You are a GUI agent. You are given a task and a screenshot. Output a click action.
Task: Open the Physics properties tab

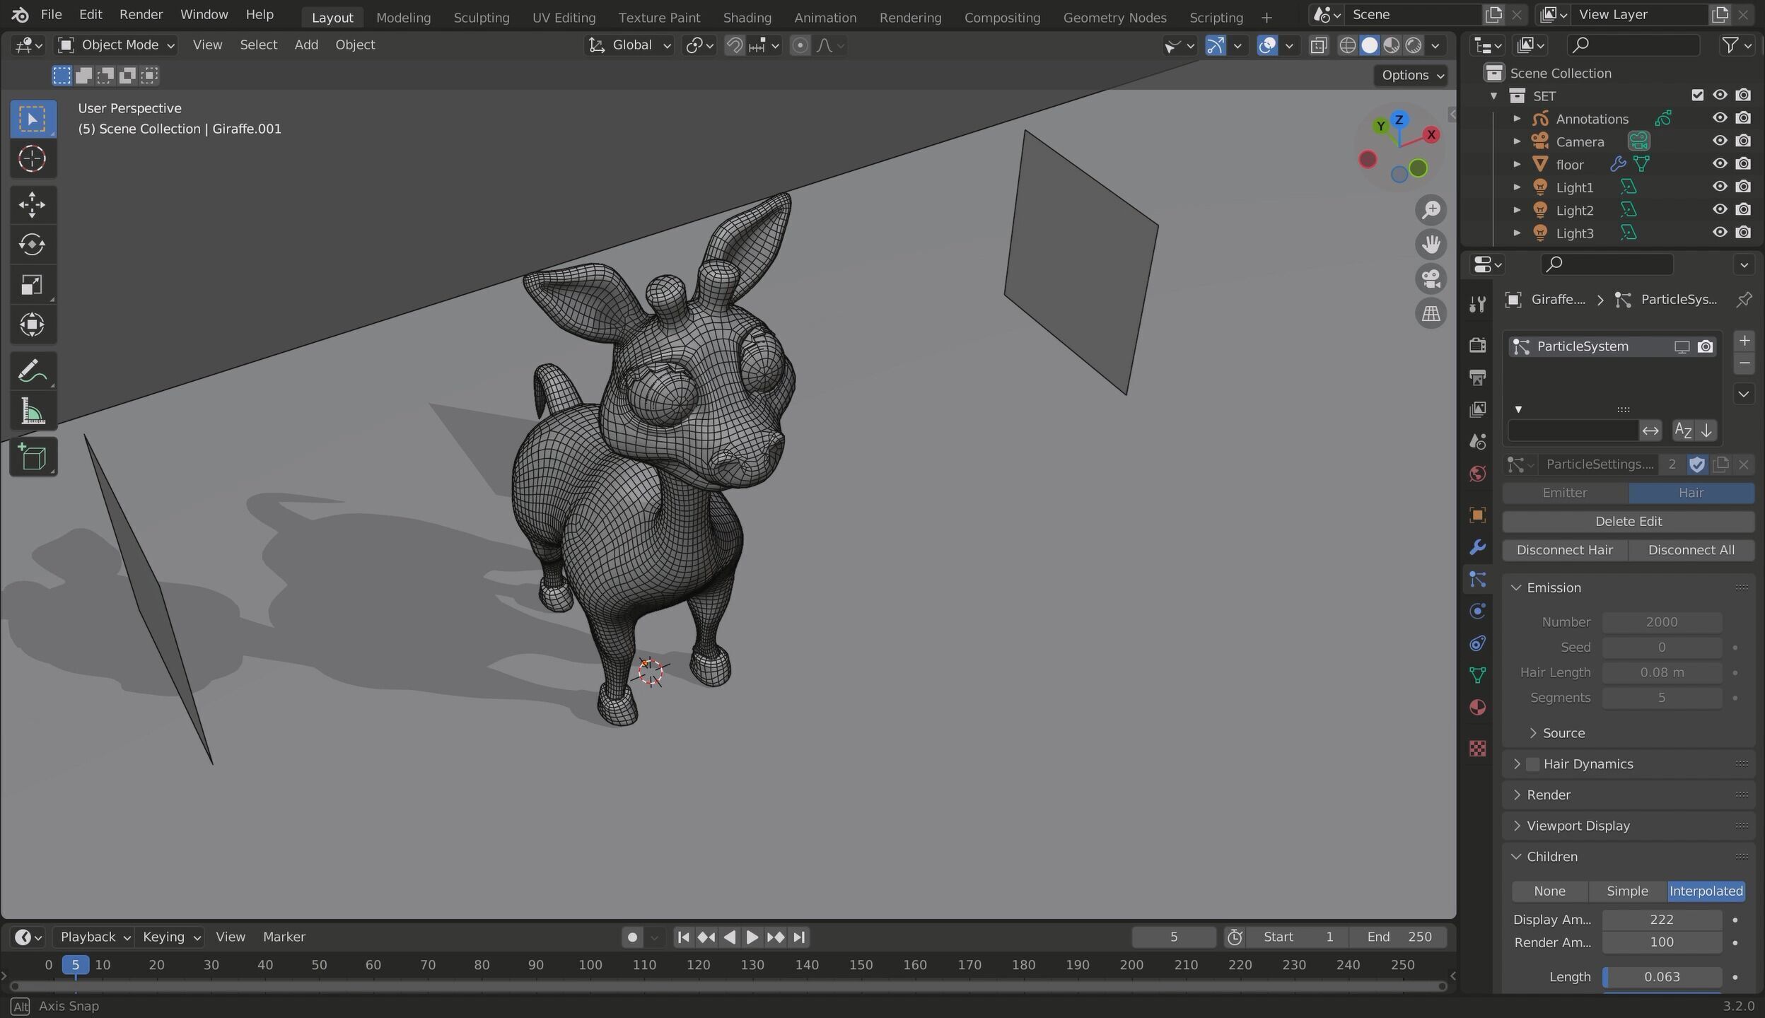point(1477,611)
